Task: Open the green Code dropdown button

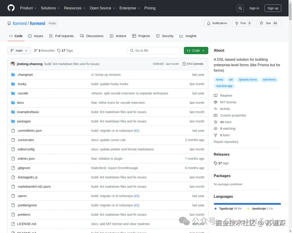Action: tap(196, 50)
